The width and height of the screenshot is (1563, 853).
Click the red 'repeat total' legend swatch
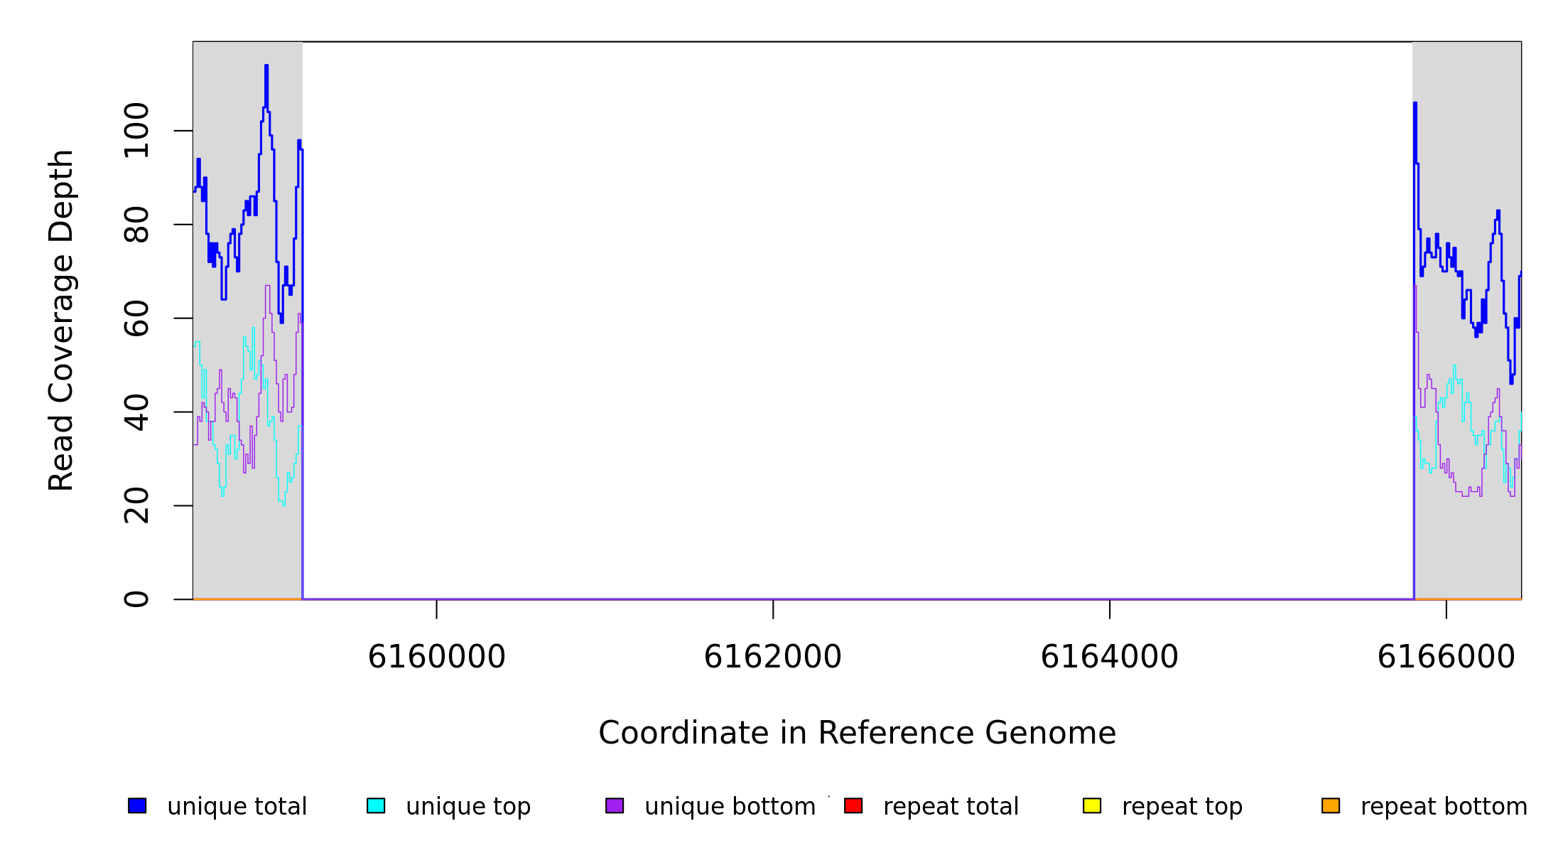853,805
